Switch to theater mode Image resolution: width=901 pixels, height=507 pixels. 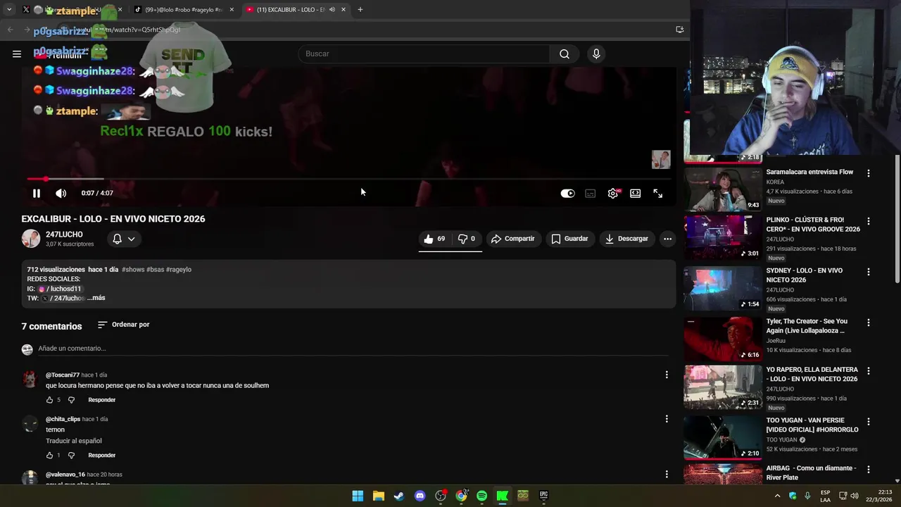coord(636,194)
